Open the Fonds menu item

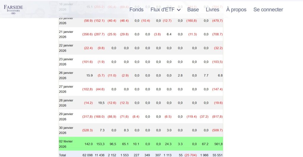[x=136, y=9]
